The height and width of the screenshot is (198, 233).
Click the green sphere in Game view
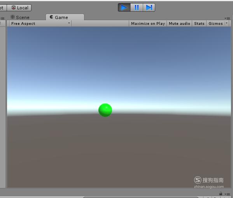(x=105, y=110)
